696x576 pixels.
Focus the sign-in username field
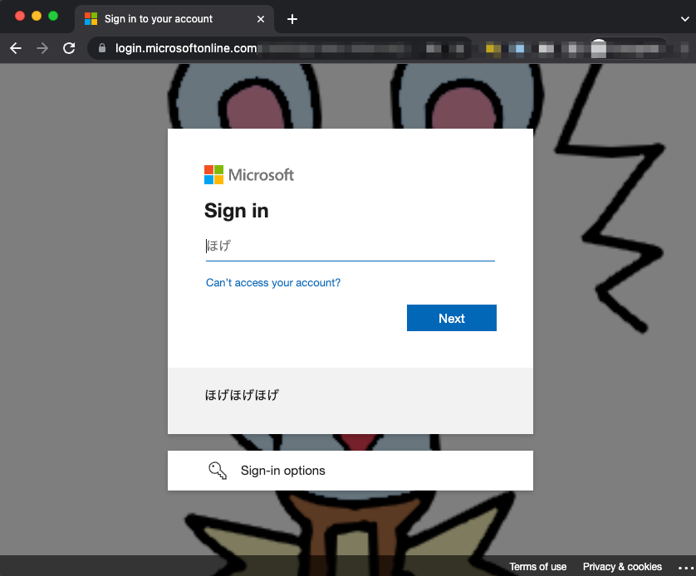pos(350,247)
